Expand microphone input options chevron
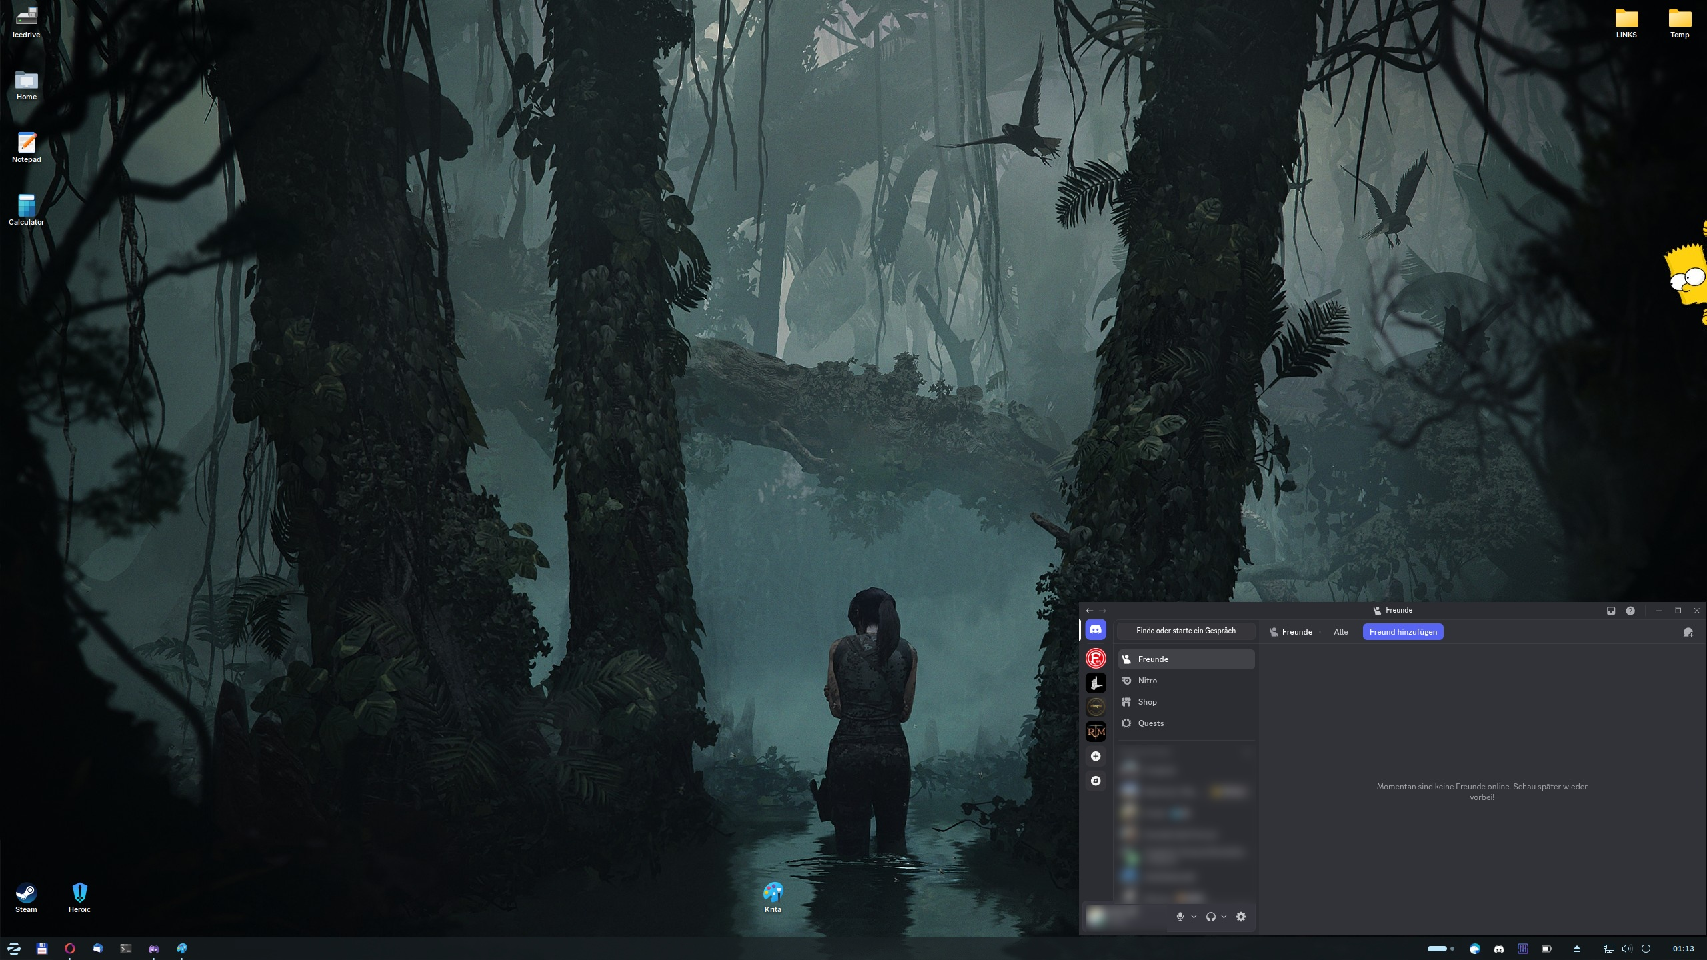 click(x=1194, y=917)
